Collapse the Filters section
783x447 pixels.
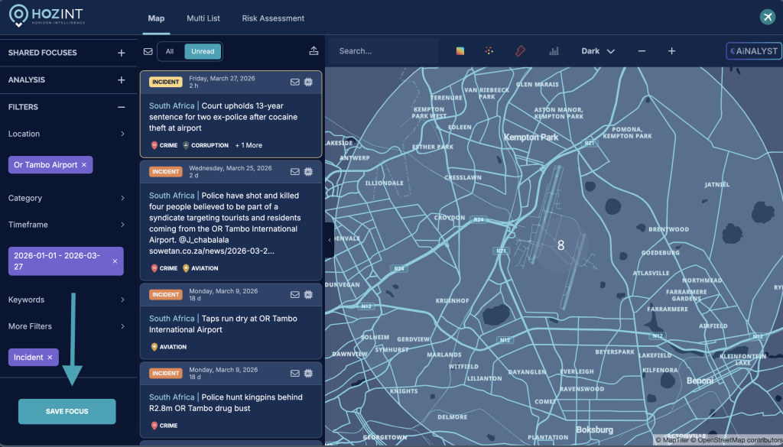click(121, 107)
